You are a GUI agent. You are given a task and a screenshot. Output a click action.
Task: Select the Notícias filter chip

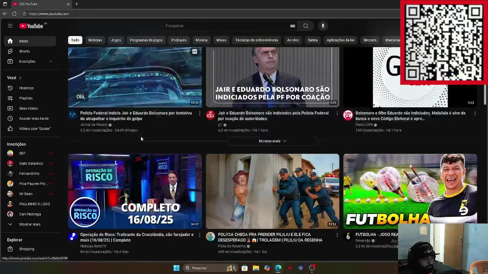[95, 40]
